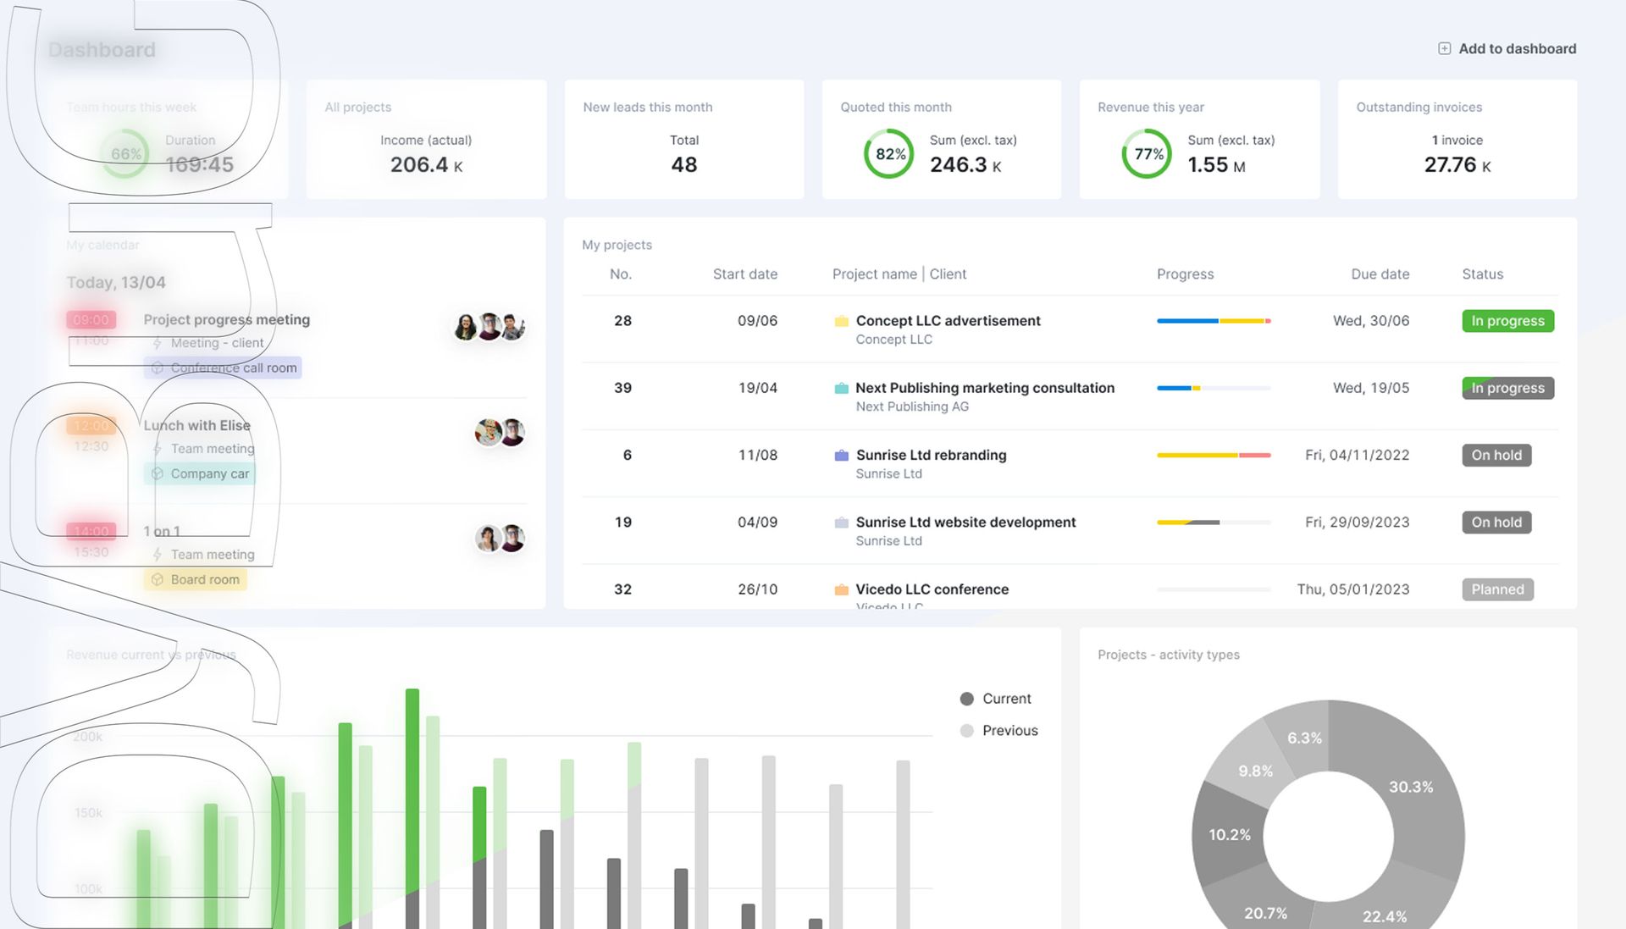1626x929 pixels.
Task: Toggle the Previous series in chart legend
Action: point(998,730)
